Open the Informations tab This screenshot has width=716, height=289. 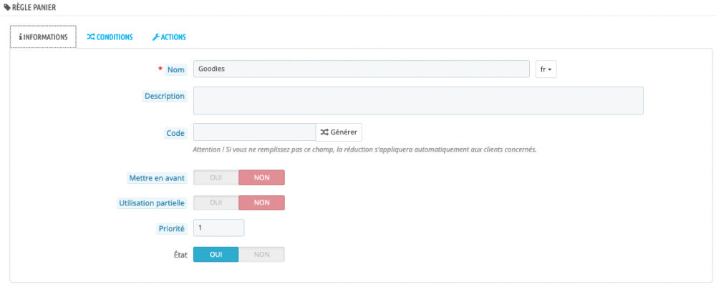point(43,37)
